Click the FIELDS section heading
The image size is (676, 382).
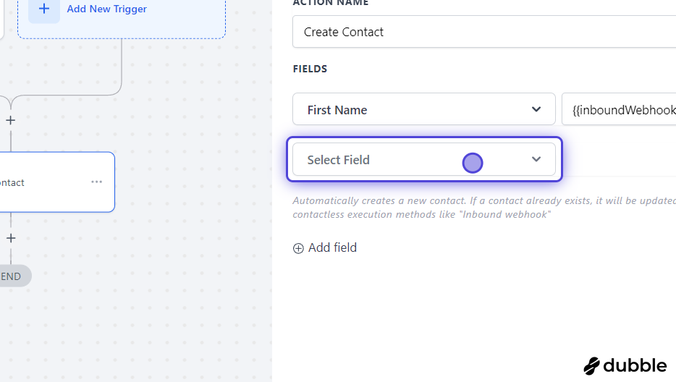click(310, 69)
